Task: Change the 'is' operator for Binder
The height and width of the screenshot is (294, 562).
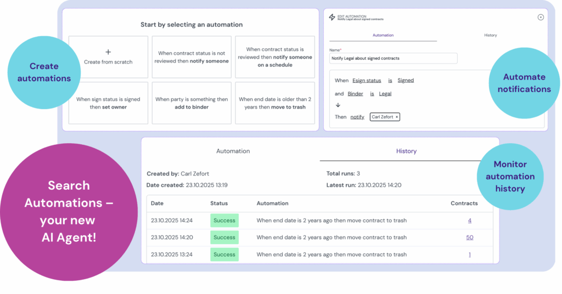Action: 372,94
